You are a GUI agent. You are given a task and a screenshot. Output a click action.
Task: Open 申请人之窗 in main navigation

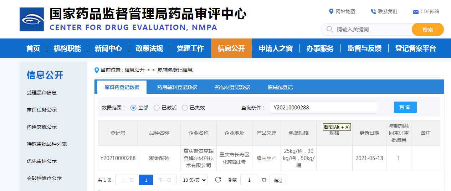(x=276, y=48)
